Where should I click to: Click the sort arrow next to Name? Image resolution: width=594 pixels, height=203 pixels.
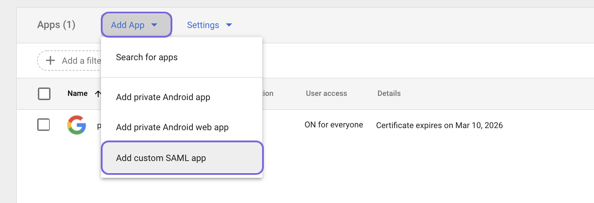pos(98,93)
